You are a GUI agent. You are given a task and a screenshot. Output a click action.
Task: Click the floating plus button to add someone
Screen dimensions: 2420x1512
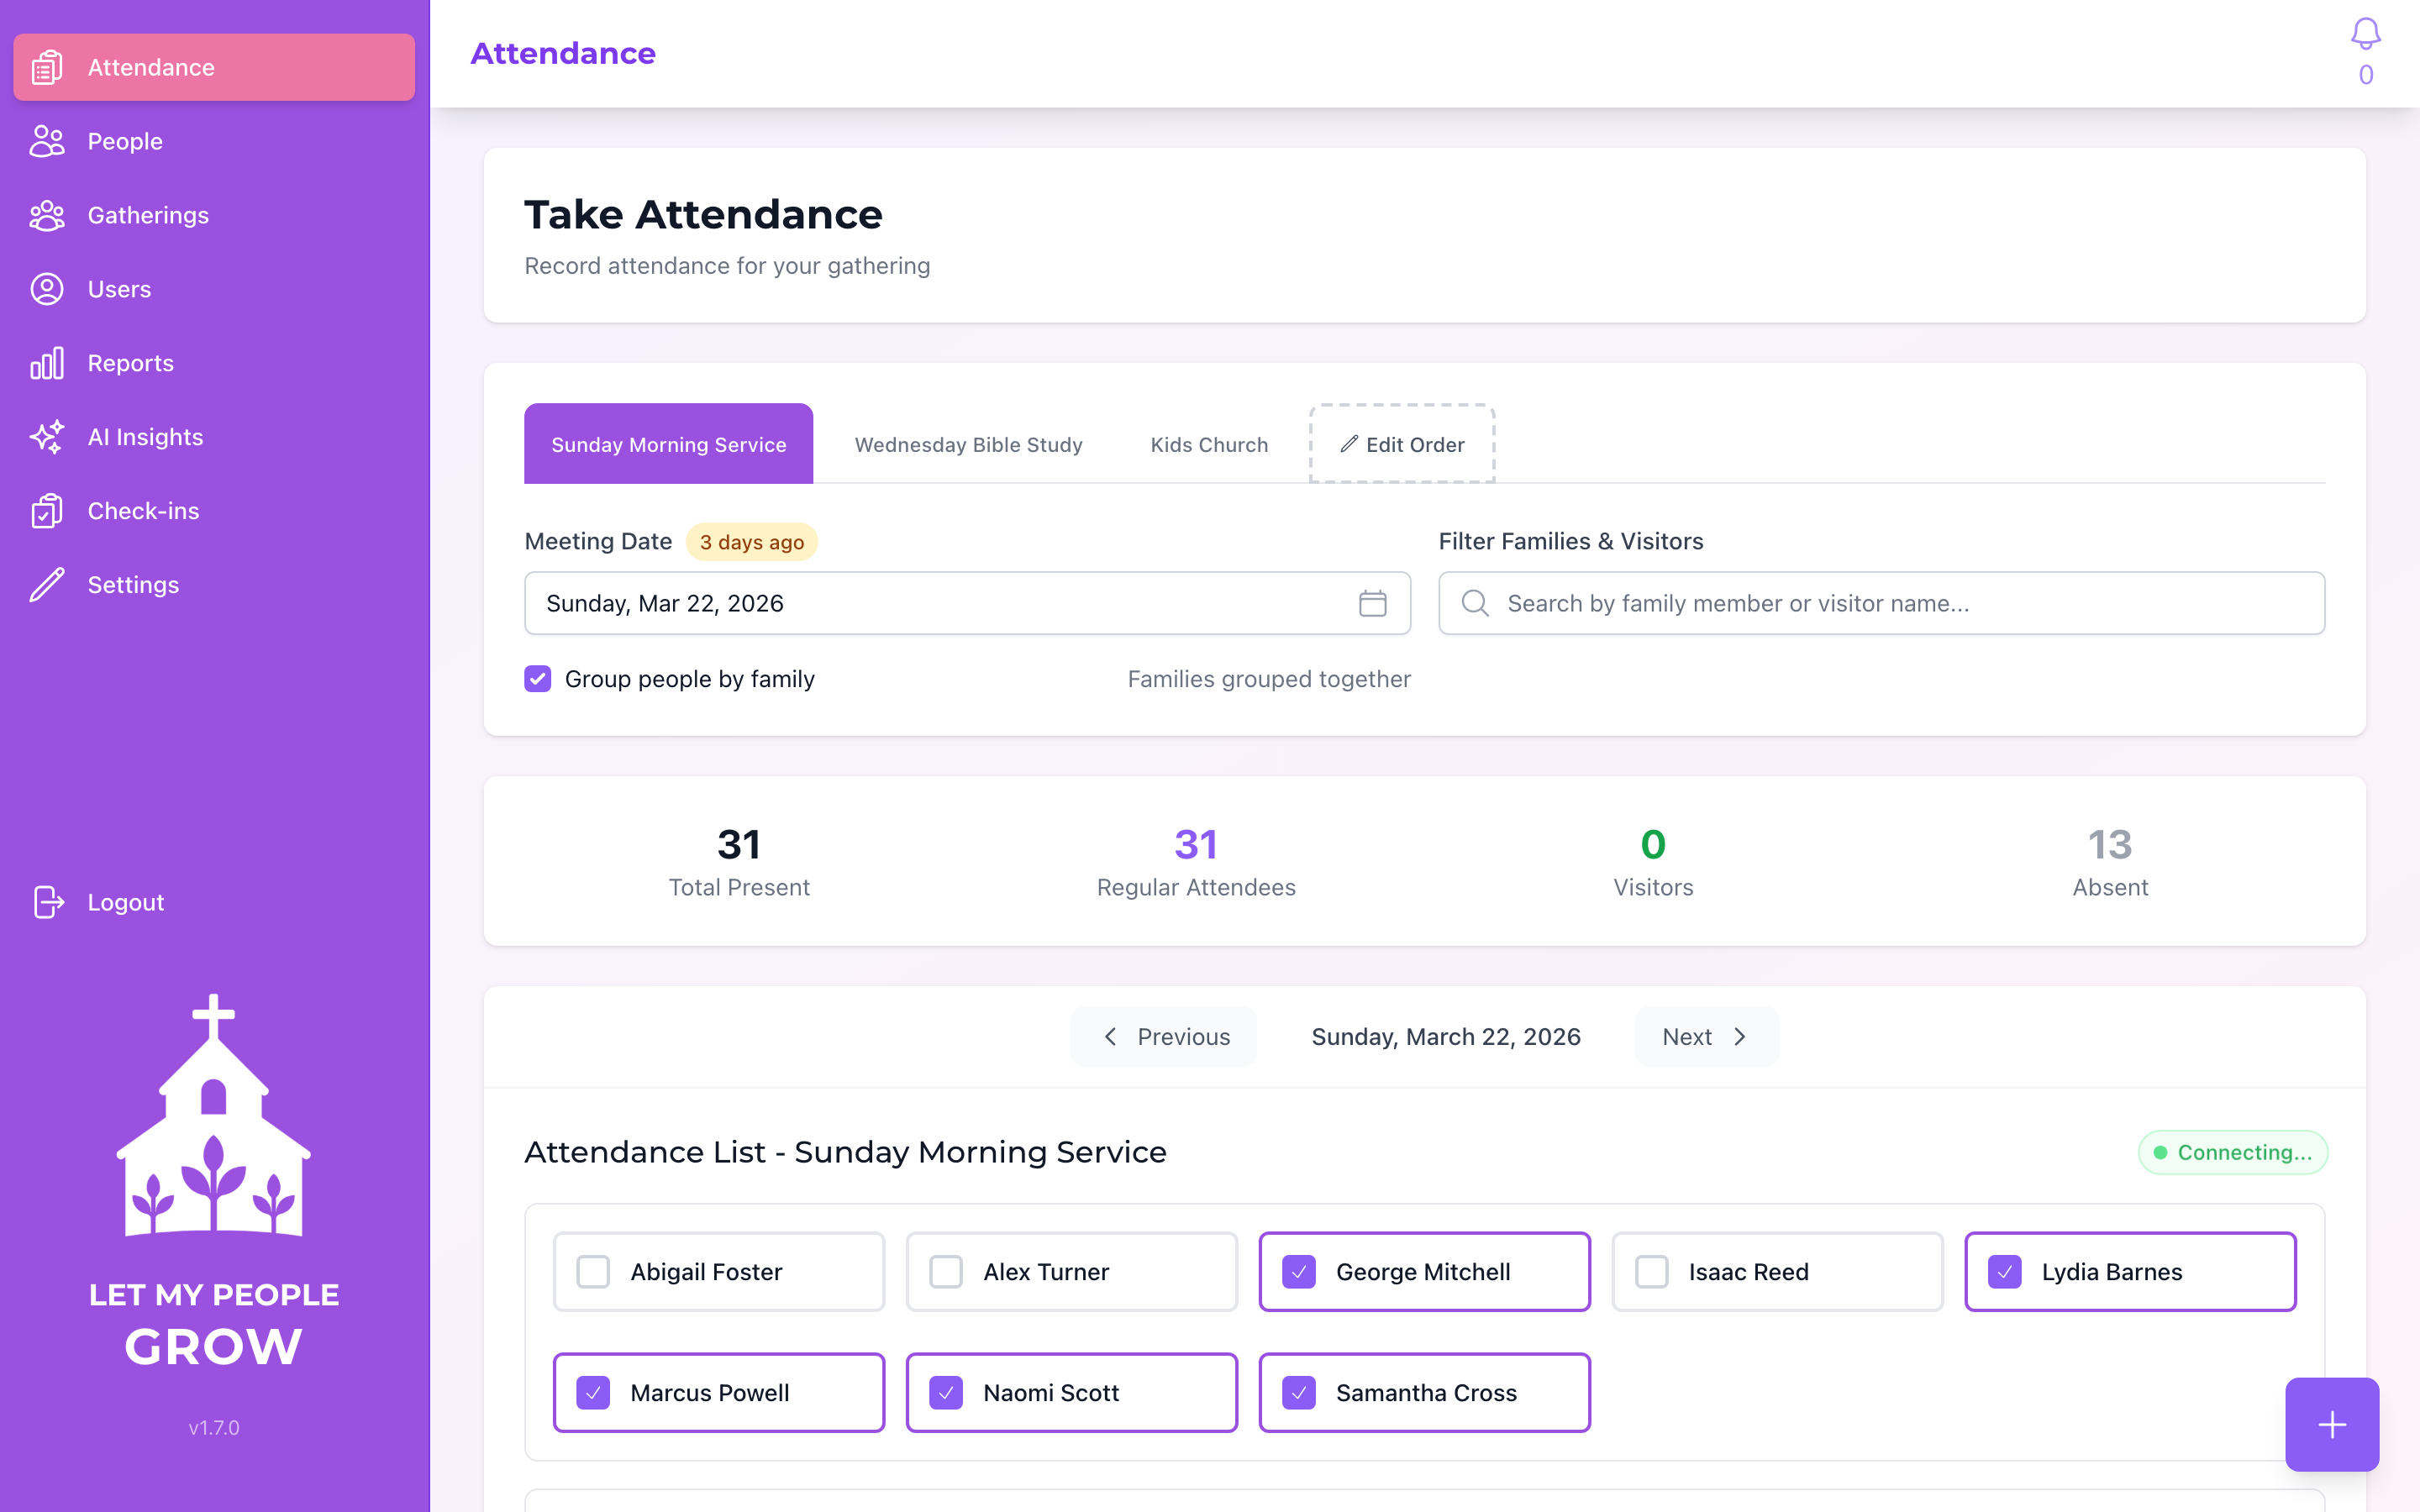tap(2331, 1424)
